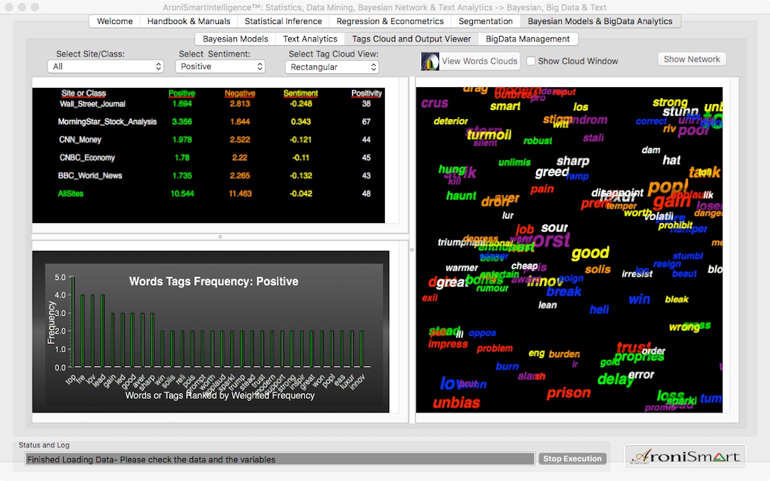Click the MorningStar sentiment value 0.343
Screen dimensions: 770x481
pyautogui.click(x=301, y=121)
